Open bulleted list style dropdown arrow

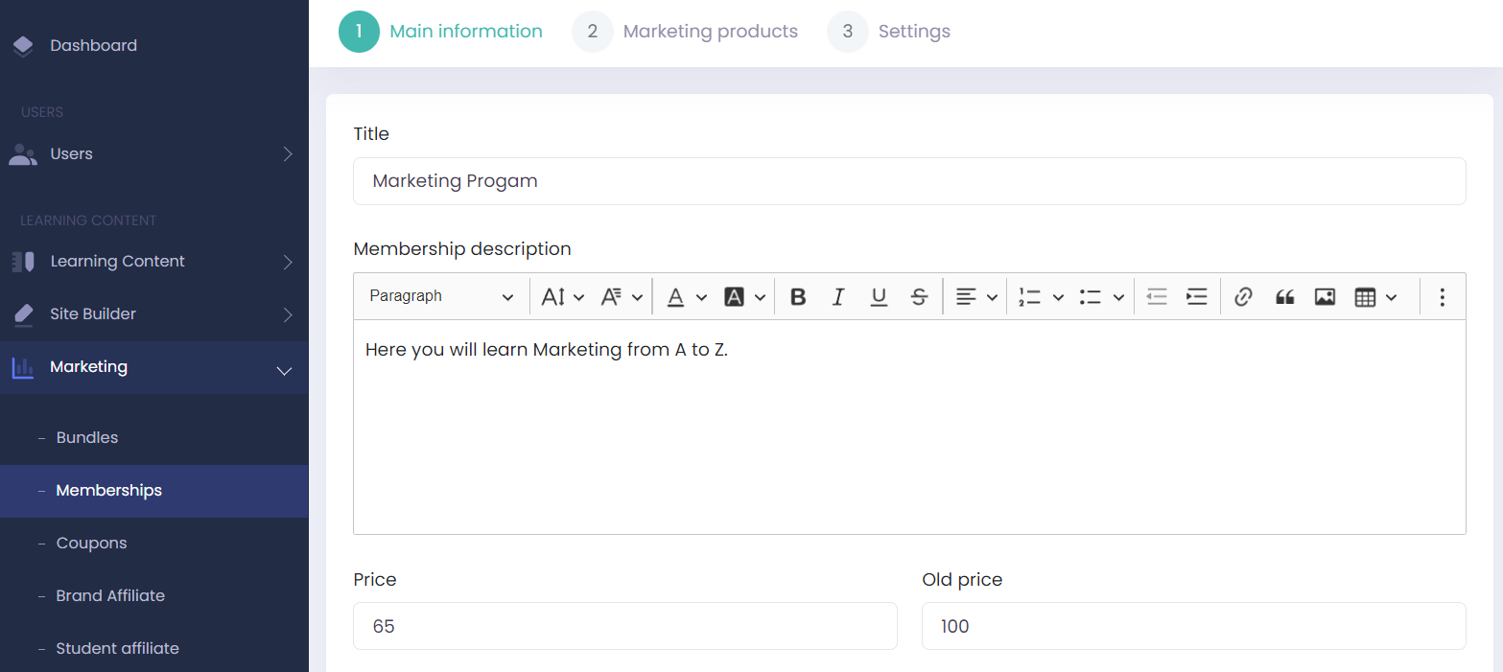pyautogui.click(x=1118, y=298)
